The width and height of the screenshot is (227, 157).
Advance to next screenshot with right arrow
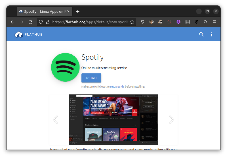point(171,119)
